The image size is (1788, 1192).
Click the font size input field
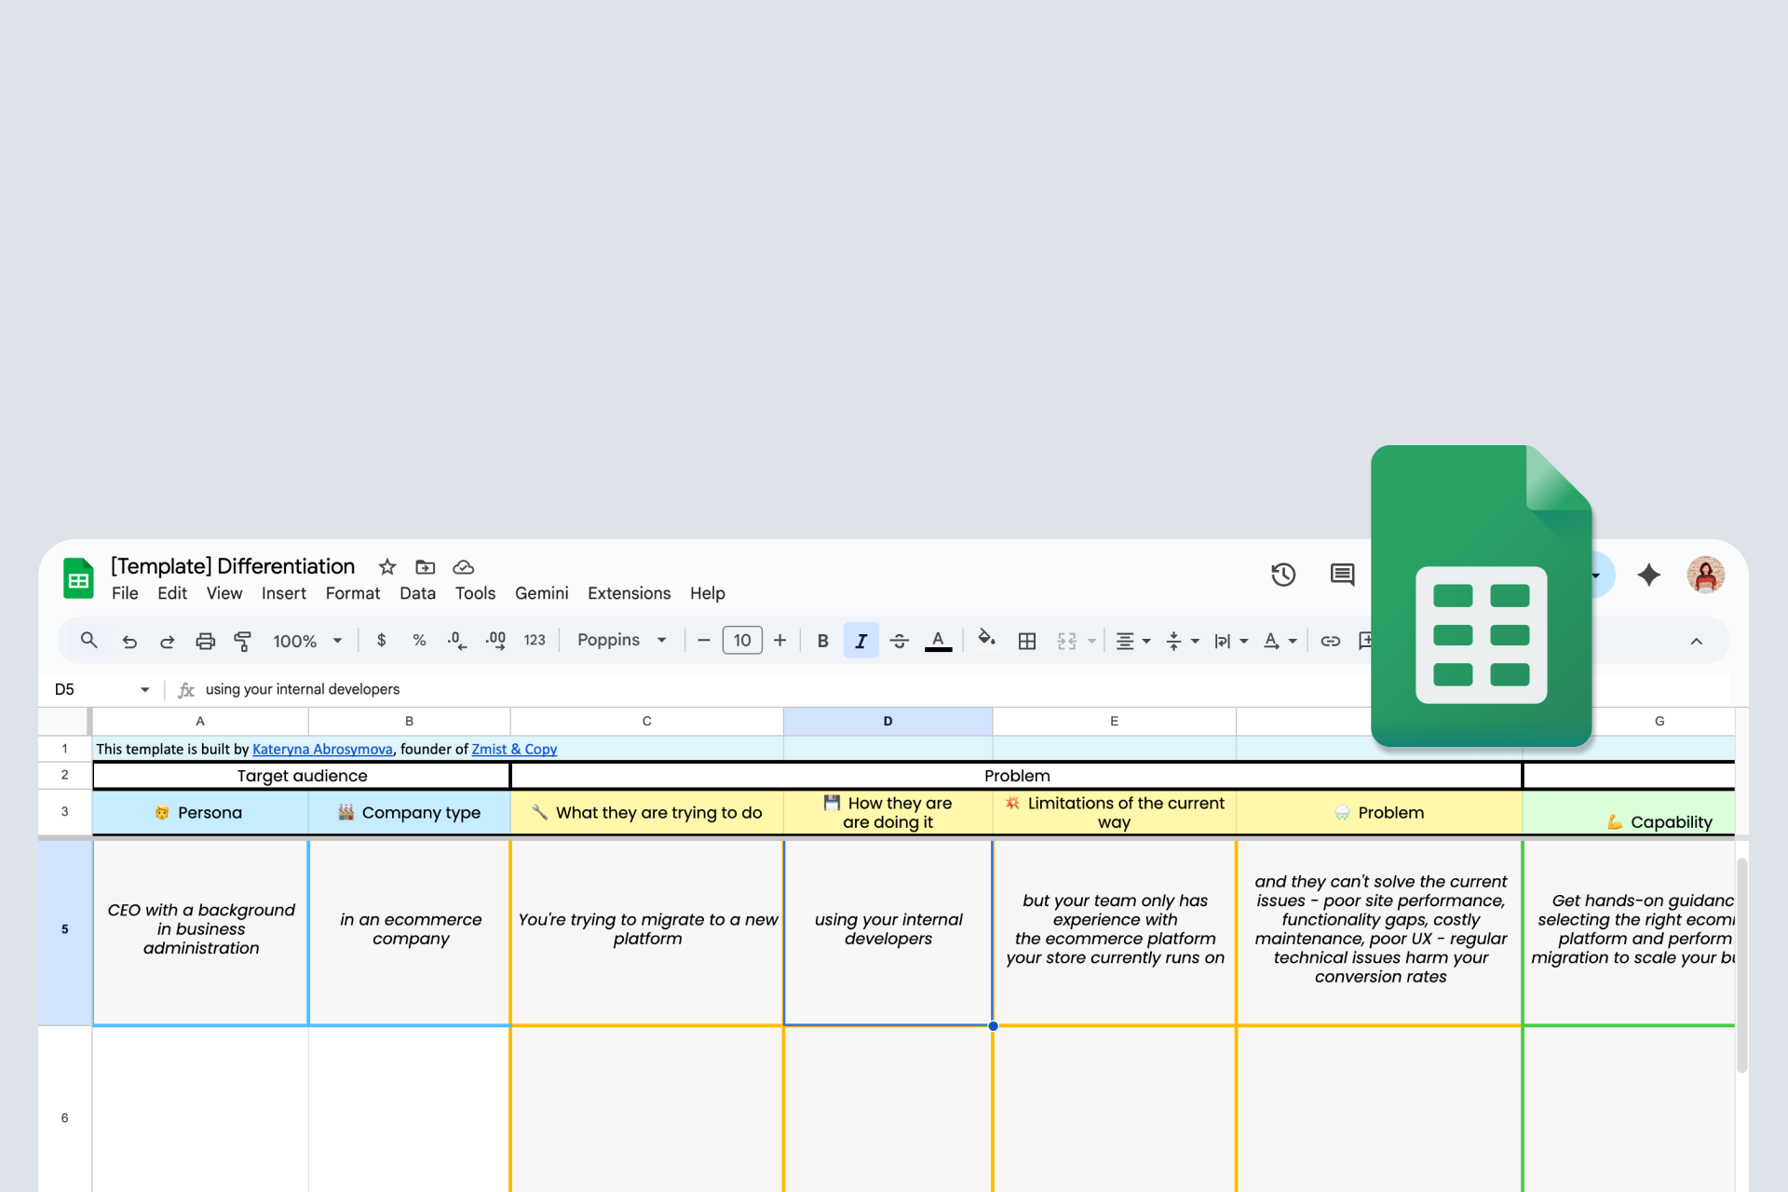(742, 641)
